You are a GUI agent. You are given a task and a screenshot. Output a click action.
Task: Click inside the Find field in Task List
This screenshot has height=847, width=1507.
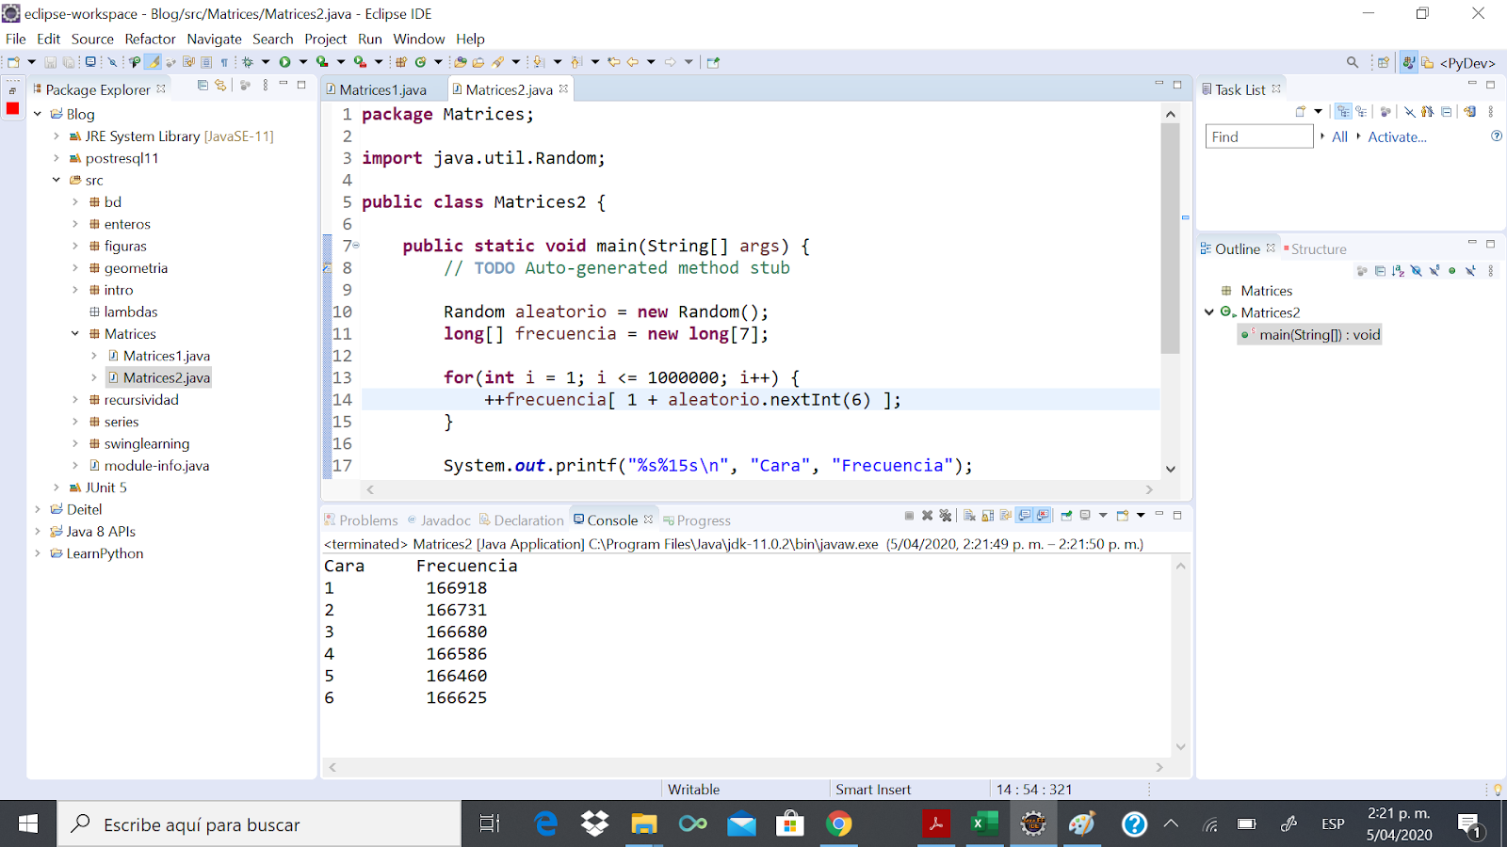(1258, 136)
